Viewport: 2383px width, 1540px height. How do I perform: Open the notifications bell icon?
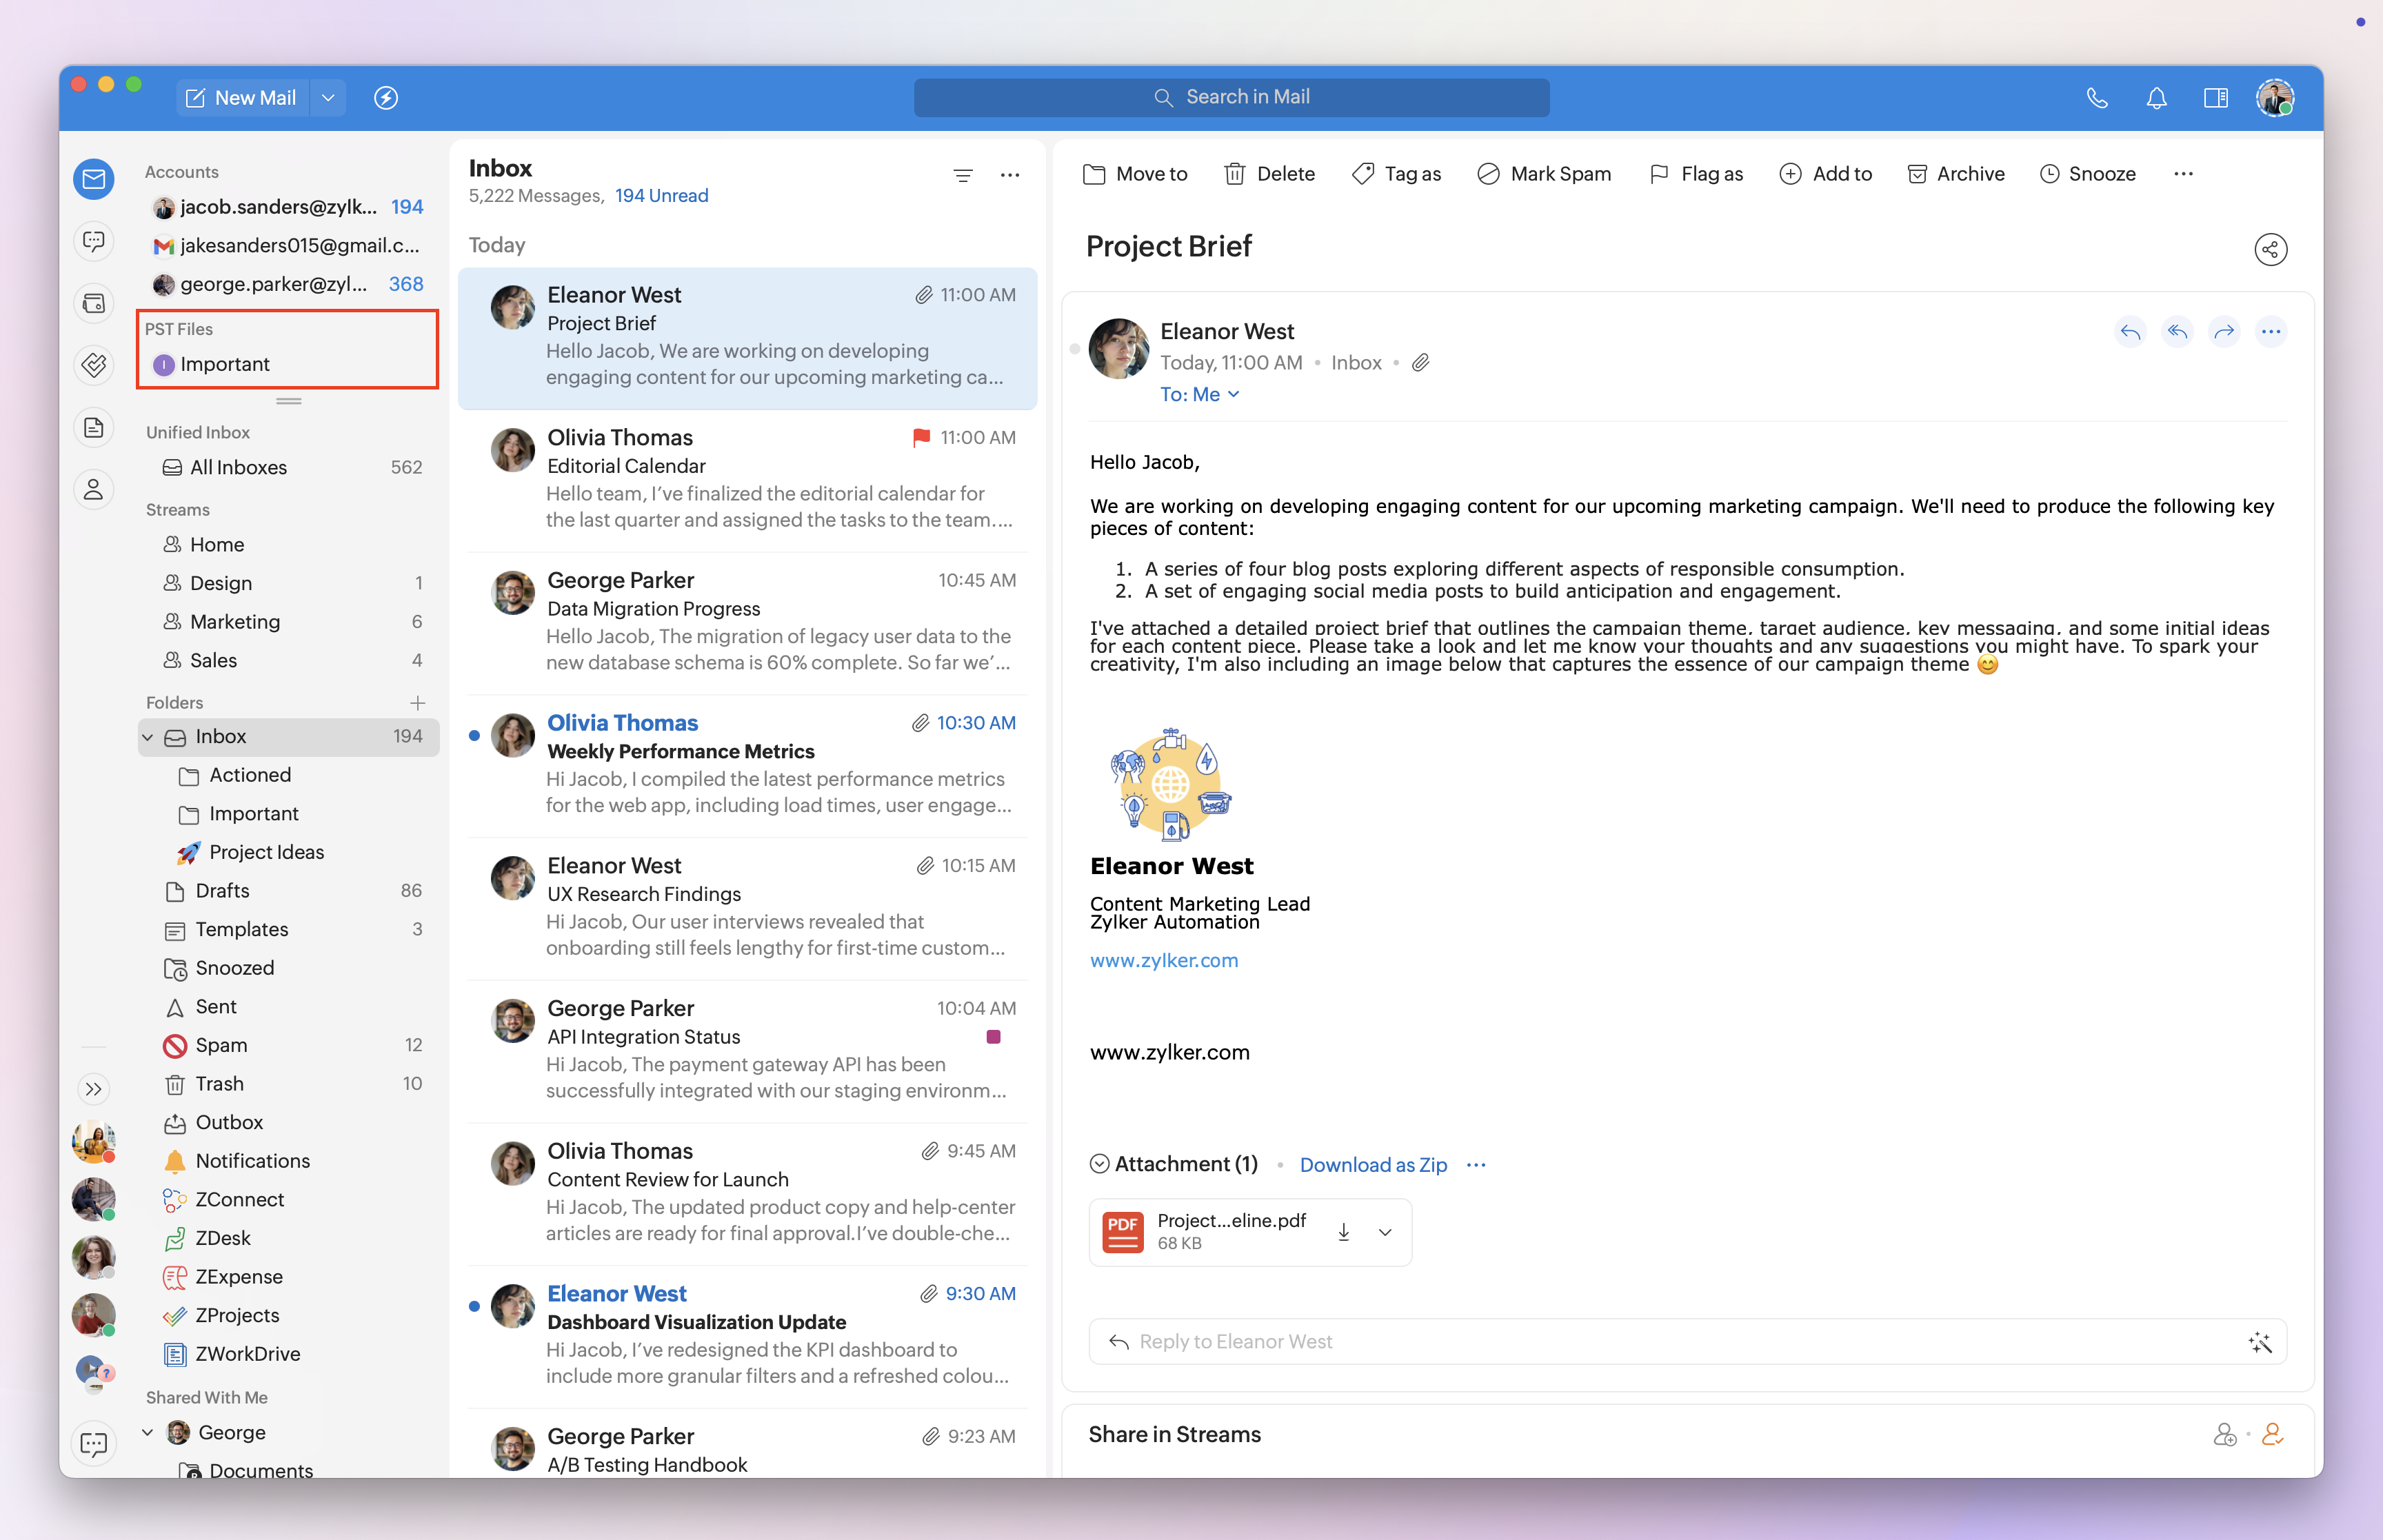point(2156,98)
